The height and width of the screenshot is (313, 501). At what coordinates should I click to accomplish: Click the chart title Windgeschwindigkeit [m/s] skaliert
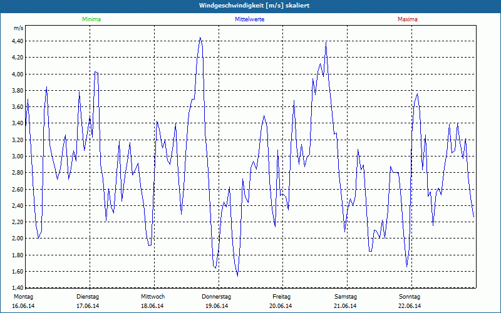[254, 6]
